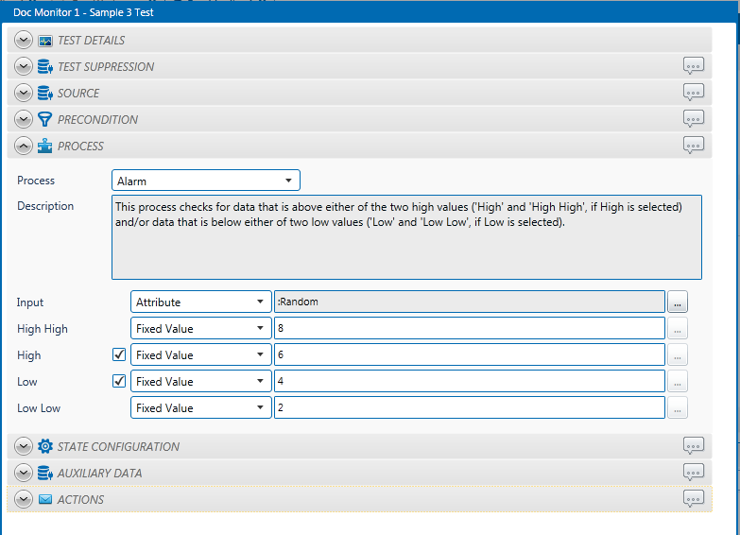Click the comment bubble icon on Actions row
The height and width of the screenshot is (535, 740).
[694, 499]
